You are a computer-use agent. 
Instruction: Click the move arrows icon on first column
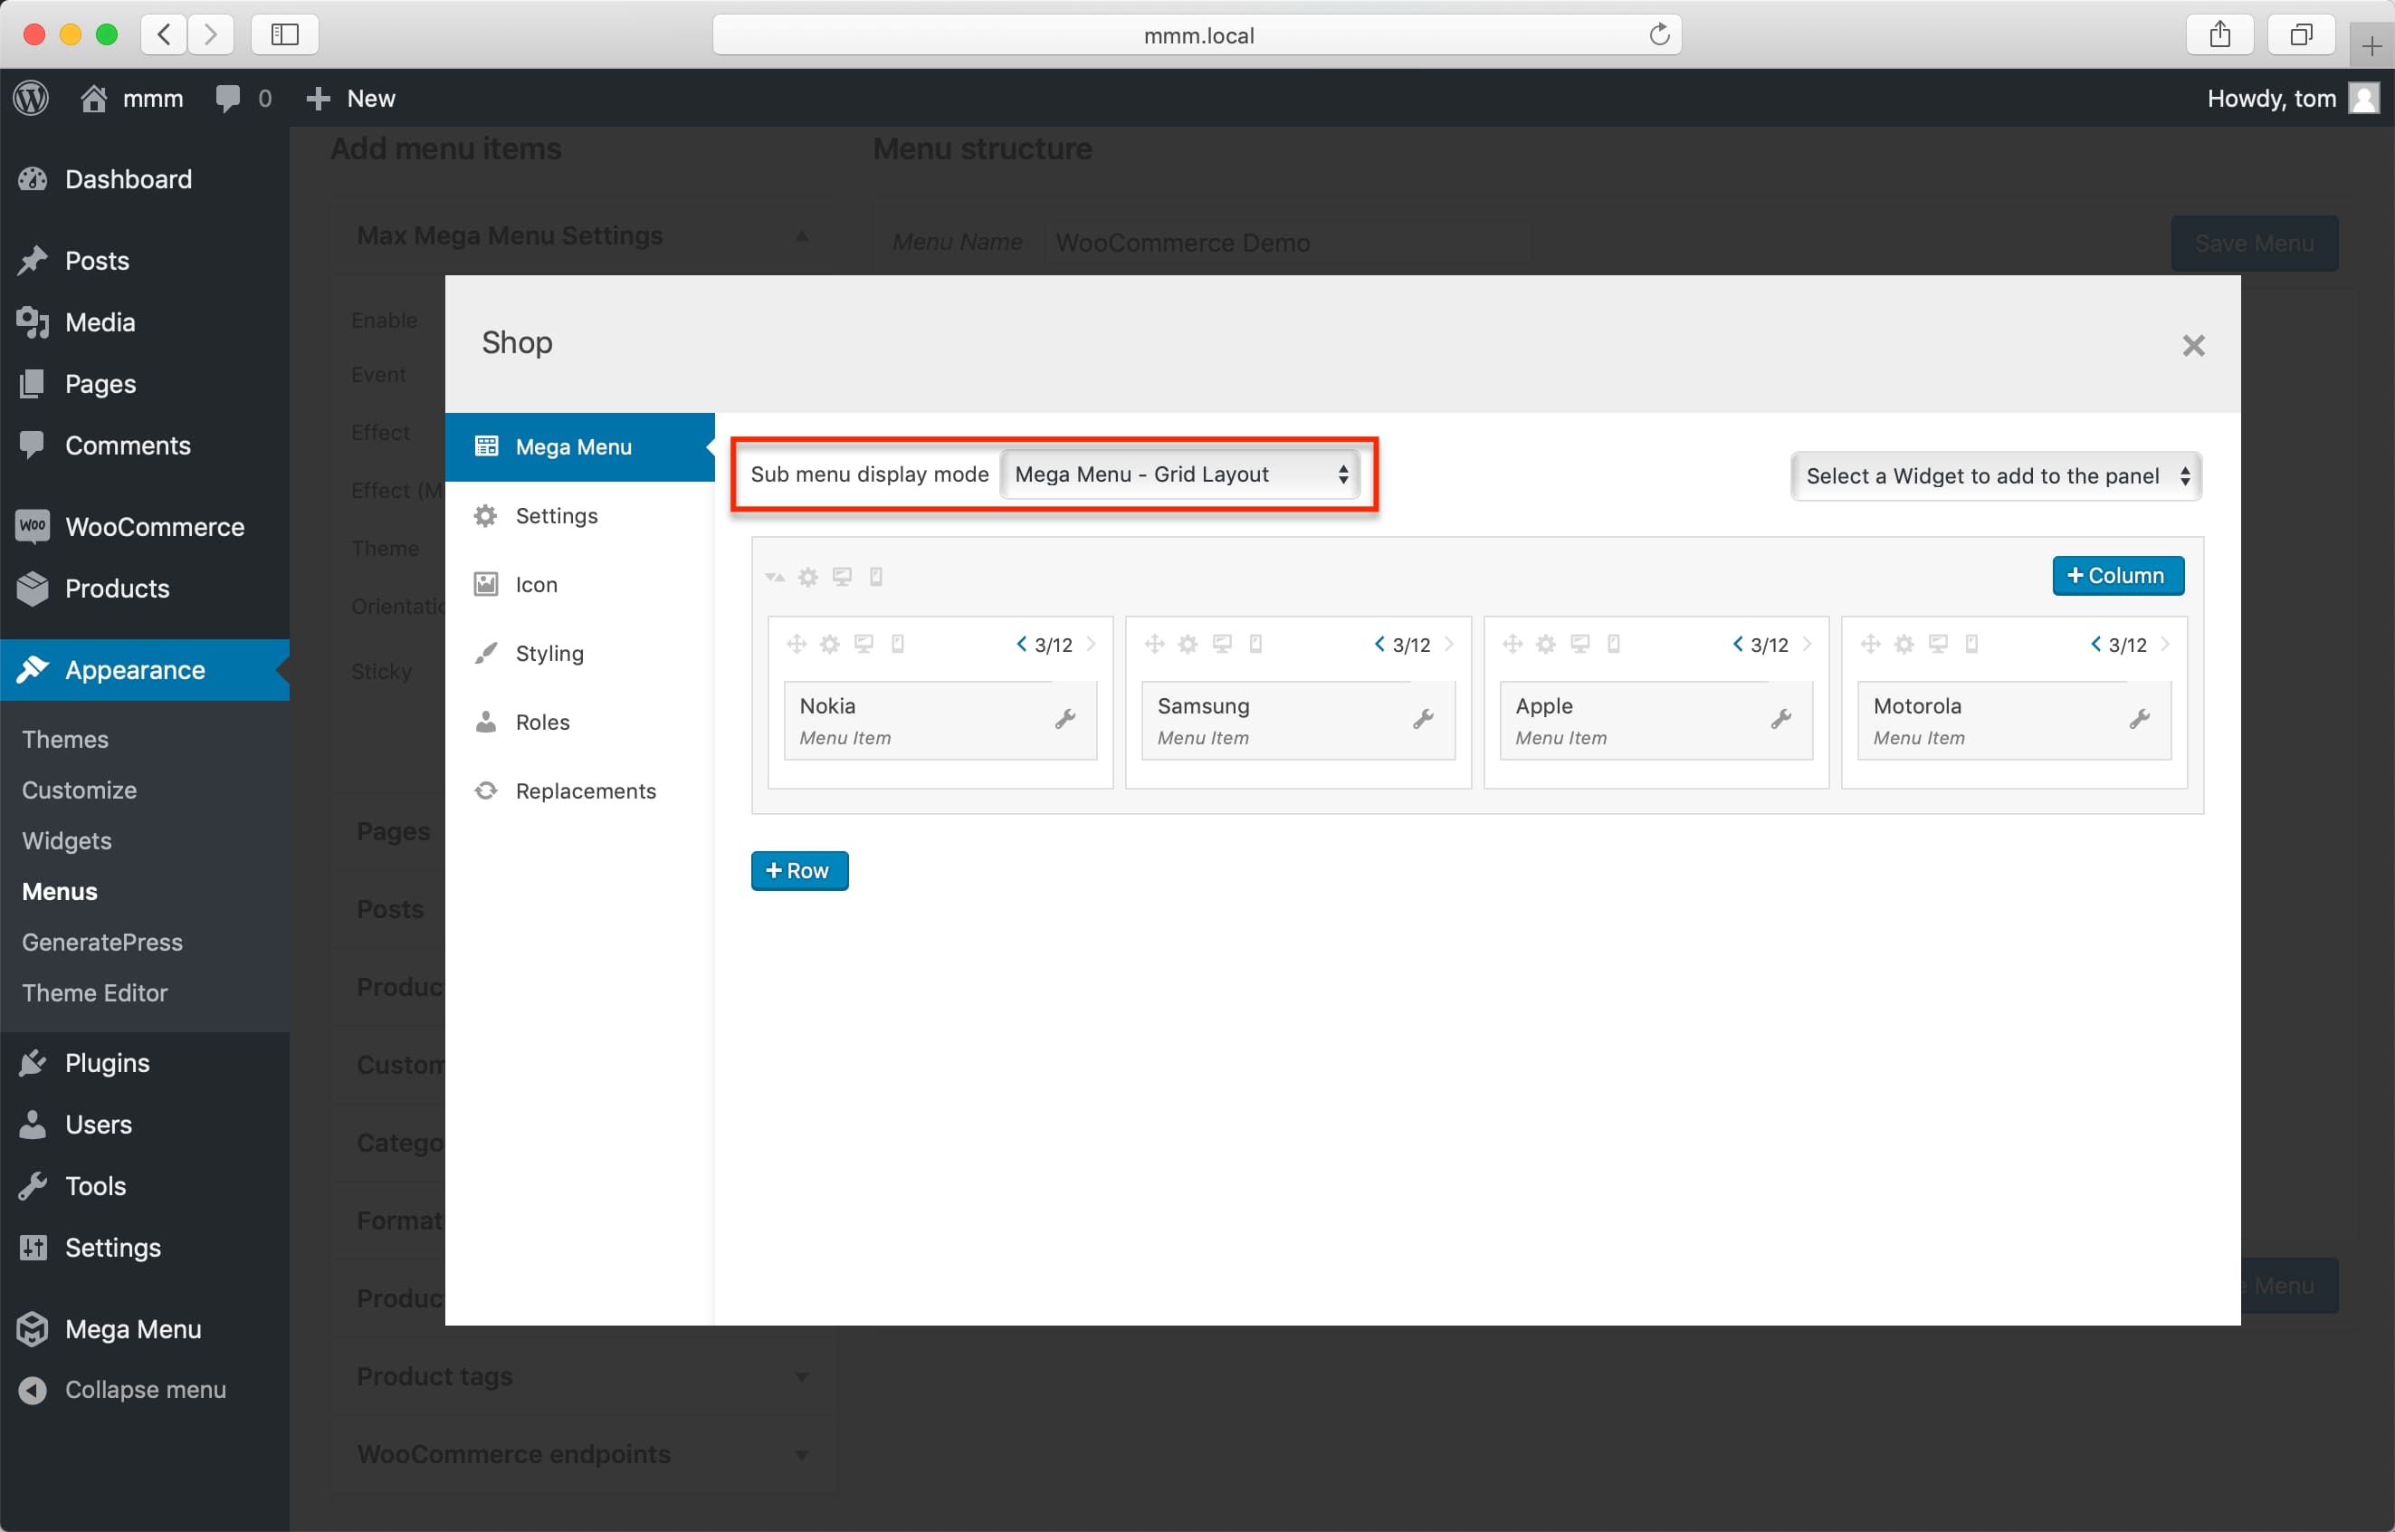tap(797, 645)
